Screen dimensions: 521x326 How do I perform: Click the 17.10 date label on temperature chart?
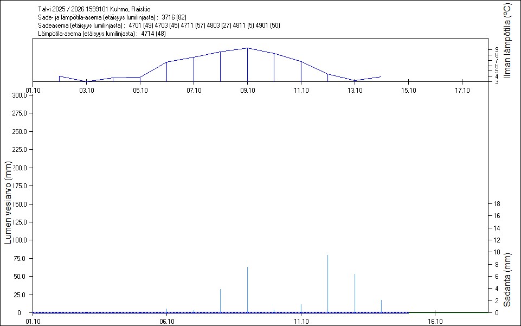point(462,90)
